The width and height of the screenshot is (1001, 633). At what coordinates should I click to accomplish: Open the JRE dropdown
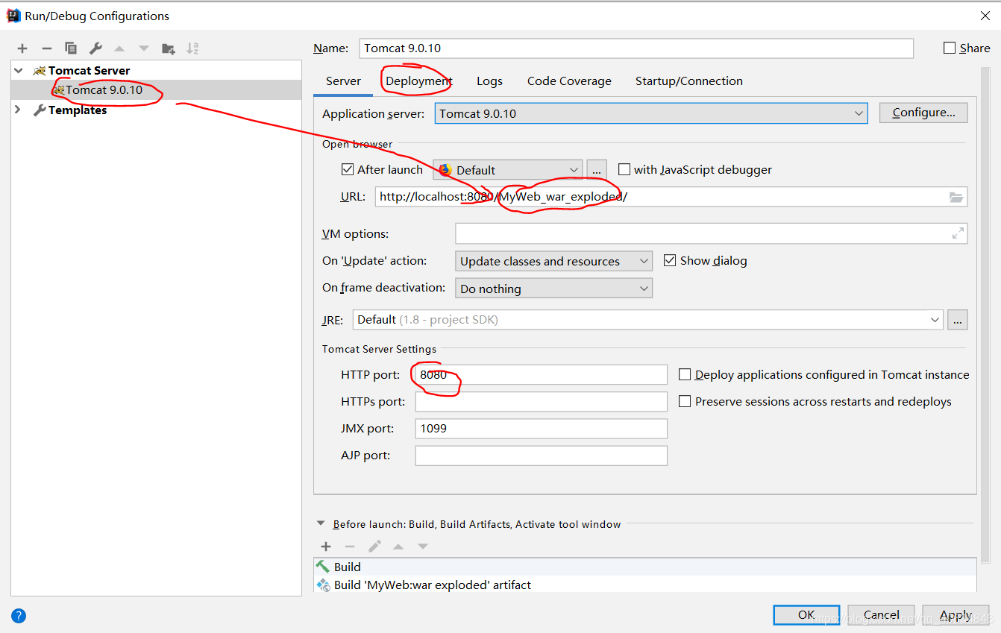tap(648, 319)
